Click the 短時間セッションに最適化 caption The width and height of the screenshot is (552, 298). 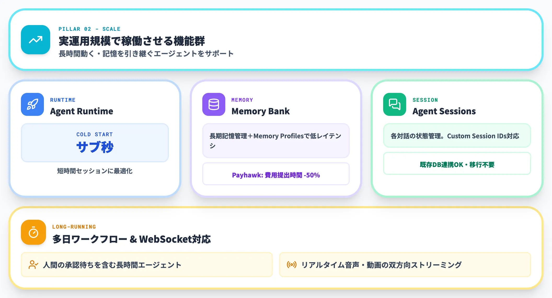point(95,171)
